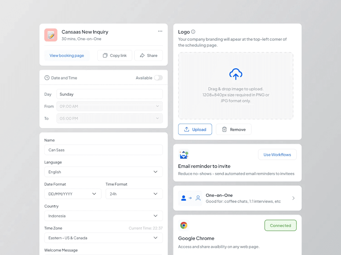Click the cloud upload icon in drop zone

236,74
